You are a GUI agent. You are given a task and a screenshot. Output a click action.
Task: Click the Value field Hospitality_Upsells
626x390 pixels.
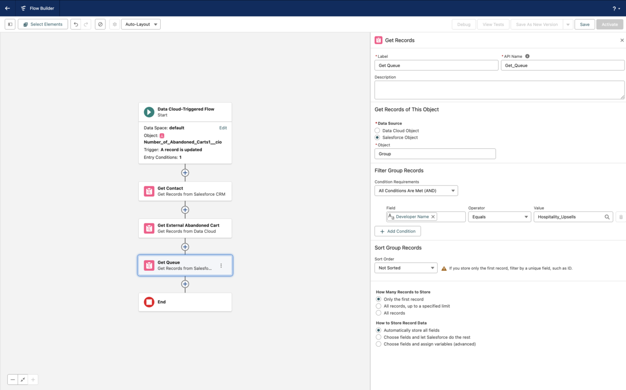point(573,217)
